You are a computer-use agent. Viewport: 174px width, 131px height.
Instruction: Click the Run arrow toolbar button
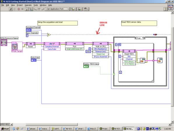(11, 9)
